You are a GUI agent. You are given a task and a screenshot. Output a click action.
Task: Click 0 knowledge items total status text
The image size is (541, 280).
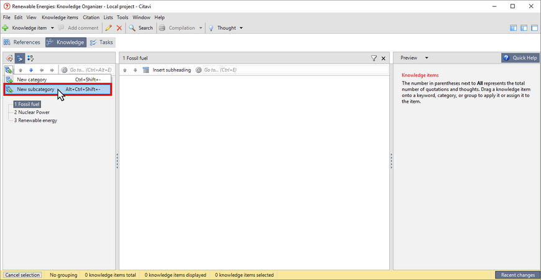[x=111, y=275]
